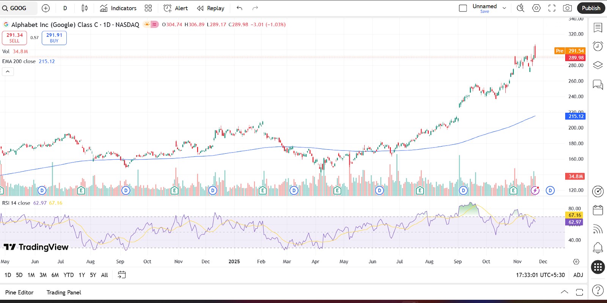Open the chats speech bubble icon
Screen dimensions: 607x303
598,84
